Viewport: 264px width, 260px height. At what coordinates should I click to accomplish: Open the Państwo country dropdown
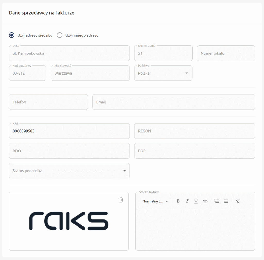point(163,73)
